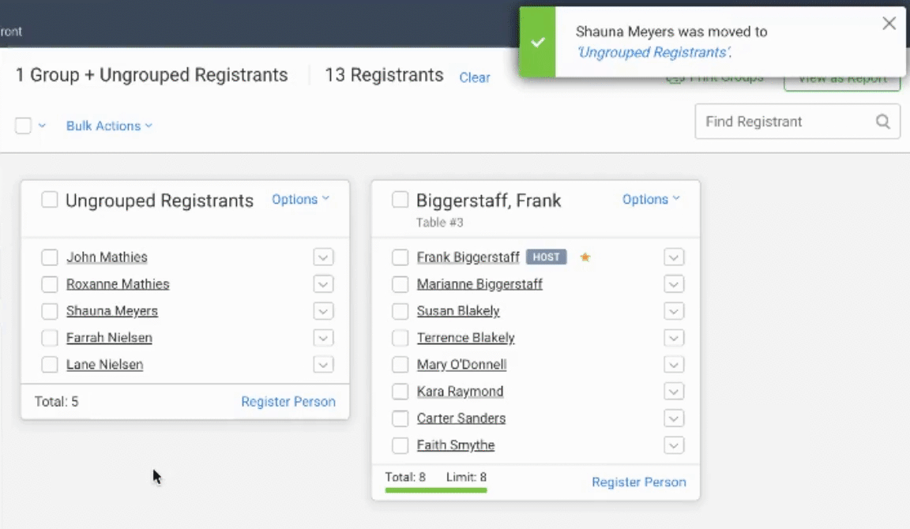Expand the Bulk Actions dropdown
This screenshot has width=910, height=529.
click(109, 126)
